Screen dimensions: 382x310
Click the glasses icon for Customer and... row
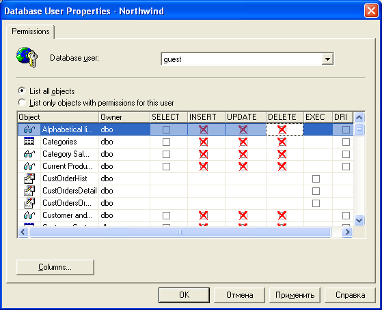pyautogui.click(x=29, y=215)
